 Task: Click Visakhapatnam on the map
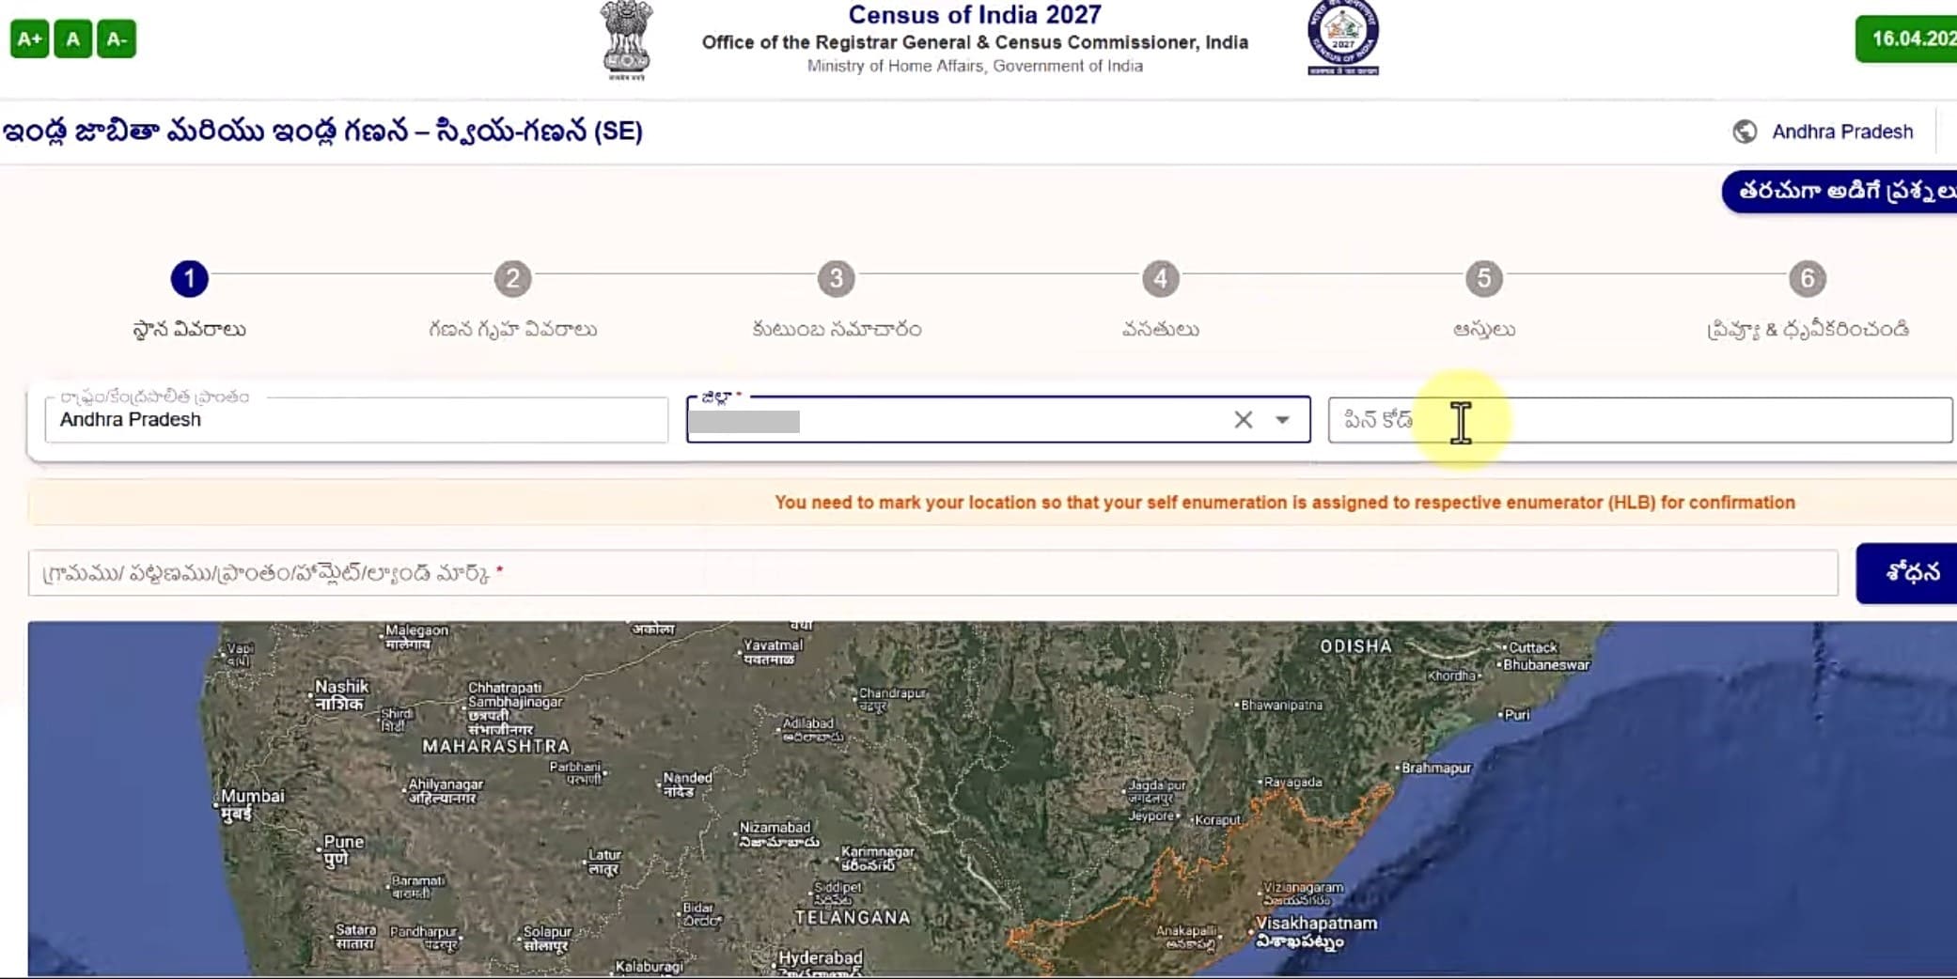click(1313, 923)
